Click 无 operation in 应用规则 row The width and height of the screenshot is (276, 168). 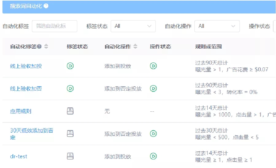coord(107,111)
